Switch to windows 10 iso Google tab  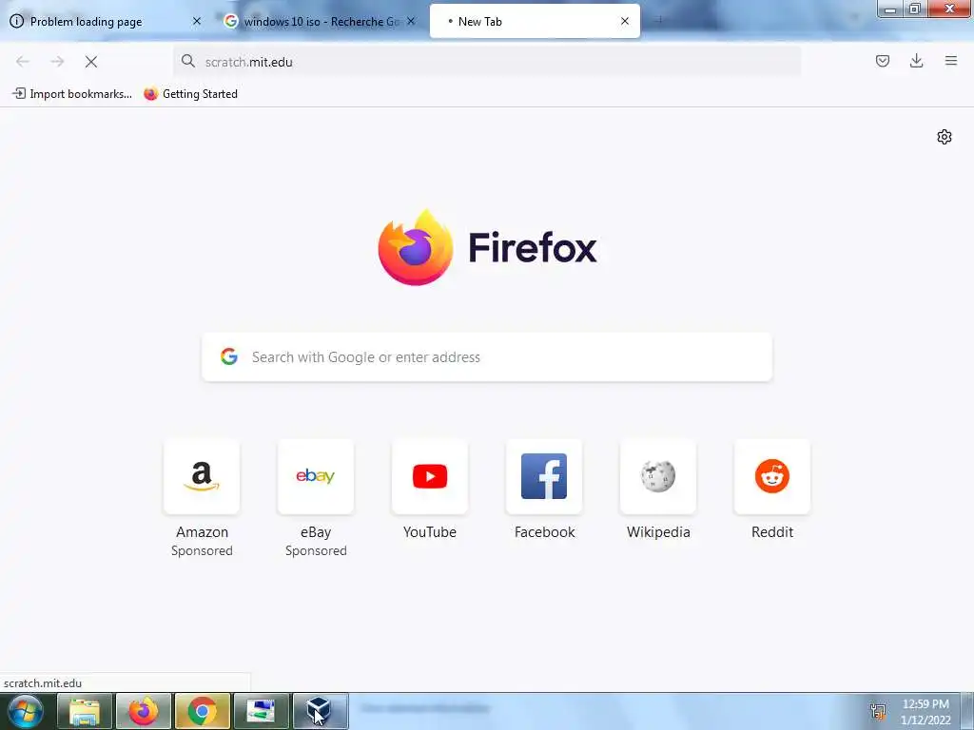point(320,21)
